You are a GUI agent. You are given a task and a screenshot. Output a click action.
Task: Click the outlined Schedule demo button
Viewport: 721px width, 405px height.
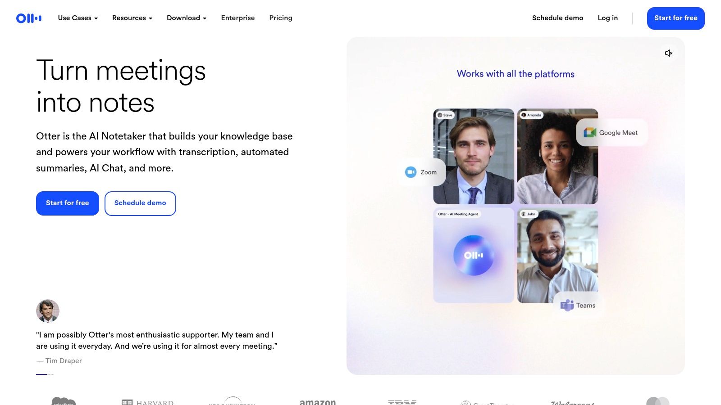[140, 203]
